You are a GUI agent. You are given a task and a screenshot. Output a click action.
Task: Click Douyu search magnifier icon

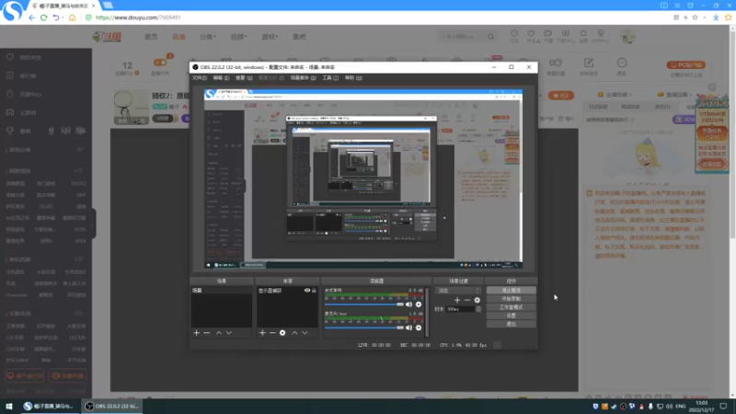click(x=490, y=37)
